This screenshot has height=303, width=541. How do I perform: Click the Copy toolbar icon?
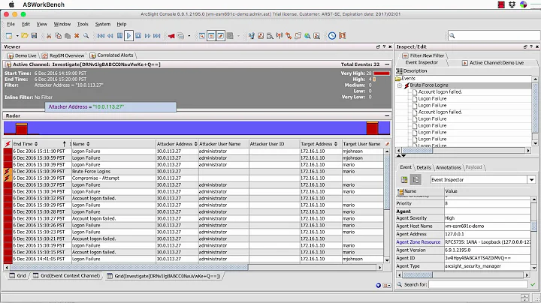tap(59, 36)
